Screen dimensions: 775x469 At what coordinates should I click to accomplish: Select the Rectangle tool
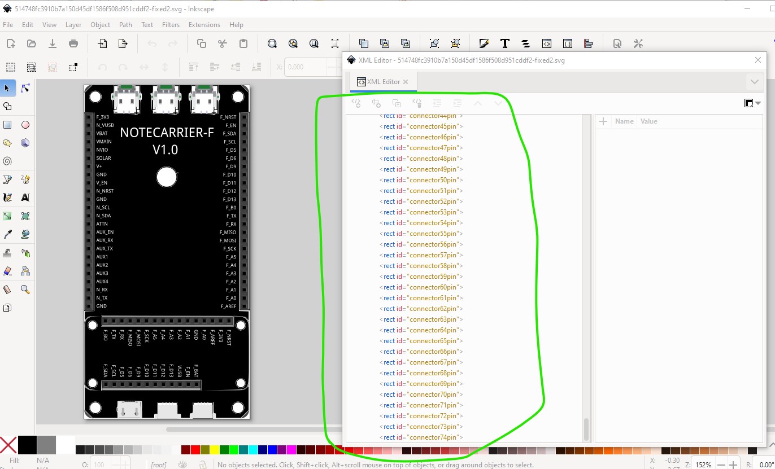click(x=7, y=125)
